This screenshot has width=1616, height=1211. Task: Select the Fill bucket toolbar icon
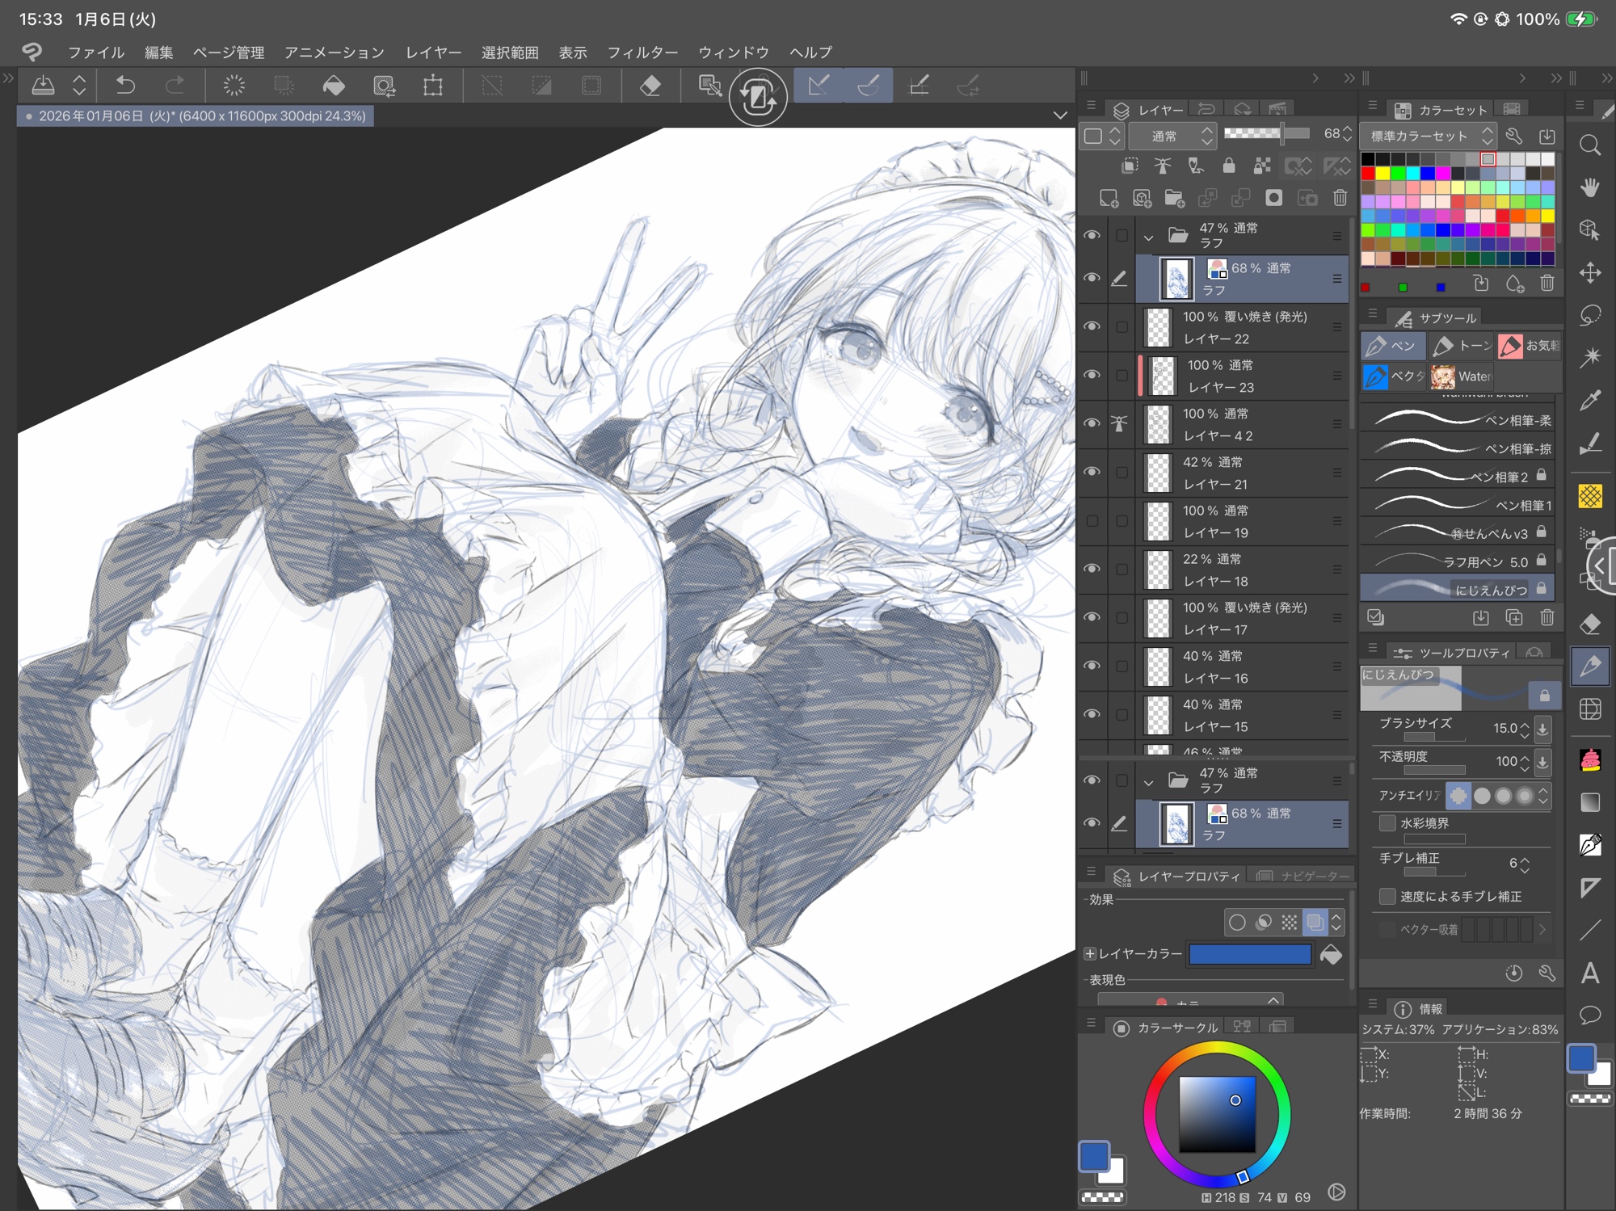click(x=334, y=85)
